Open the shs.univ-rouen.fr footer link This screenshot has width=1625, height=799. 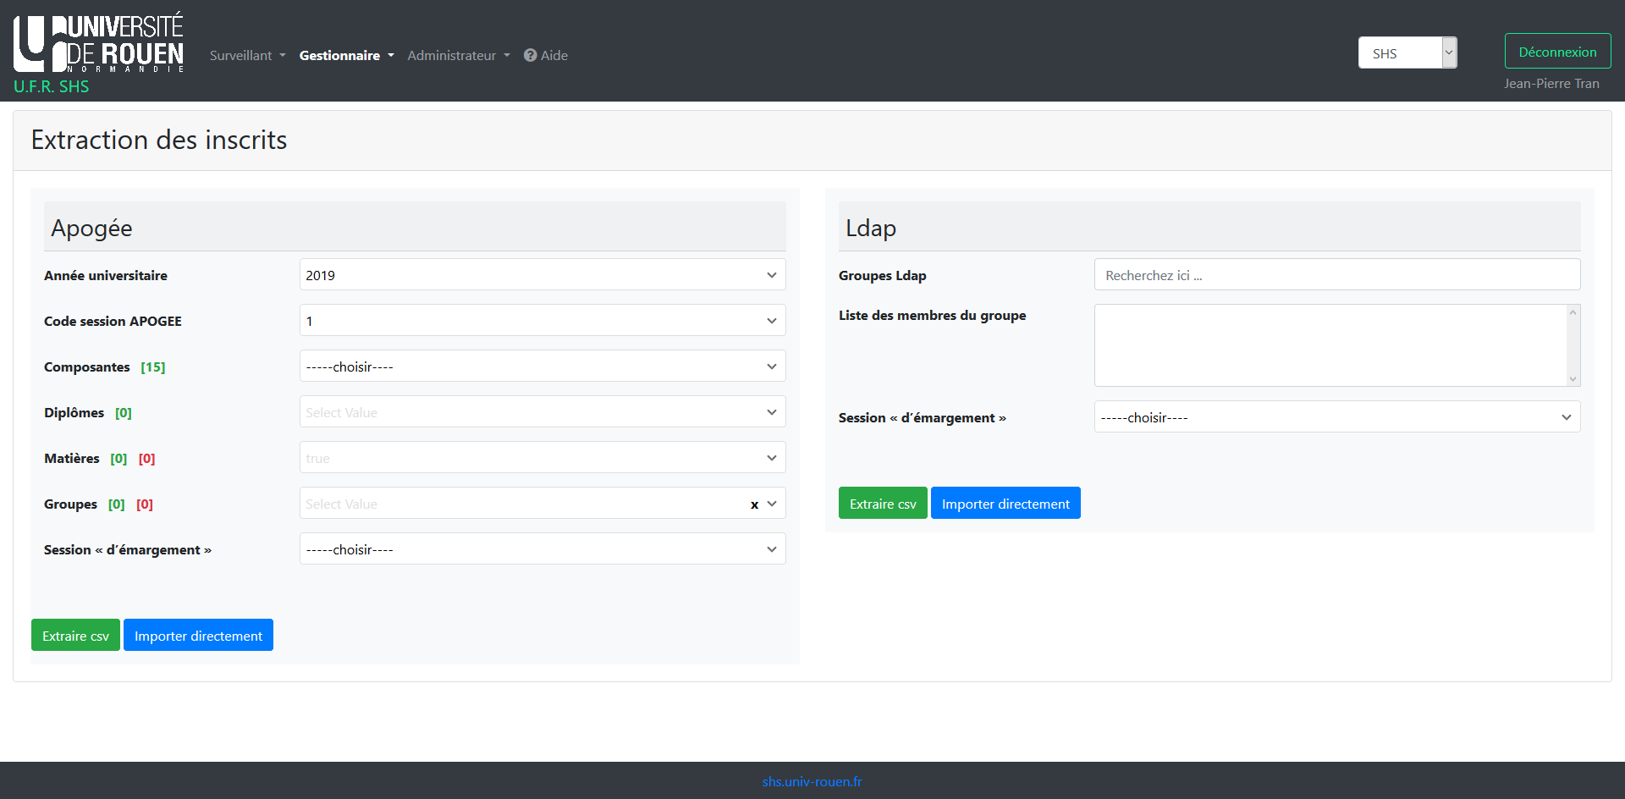pyautogui.click(x=812, y=781)
